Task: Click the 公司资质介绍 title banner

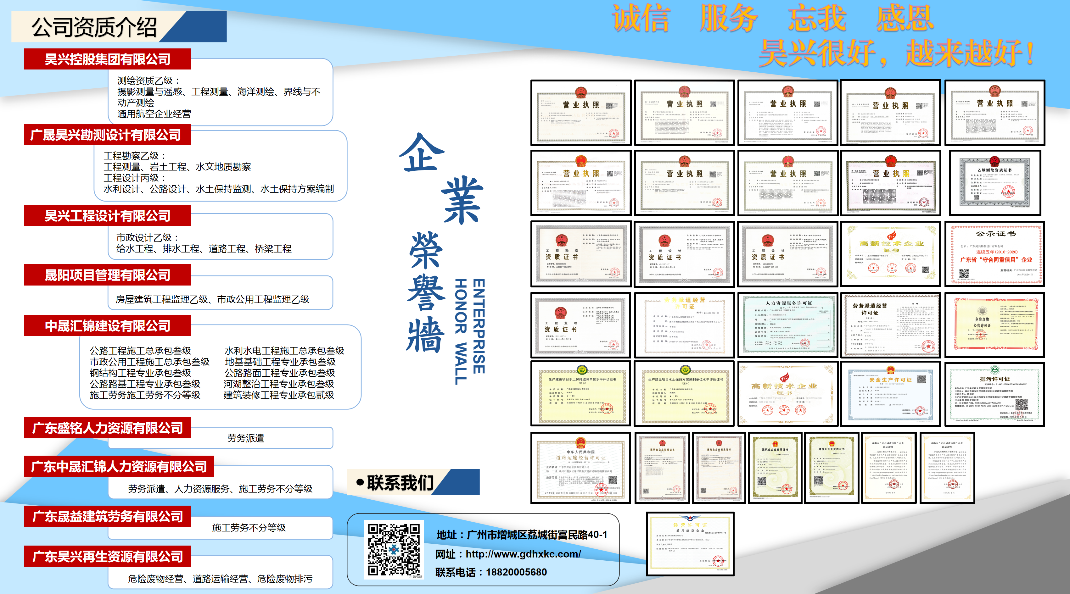Action: click(94, 27)
